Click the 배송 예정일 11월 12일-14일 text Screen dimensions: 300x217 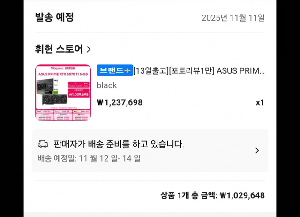click(89, 158)
